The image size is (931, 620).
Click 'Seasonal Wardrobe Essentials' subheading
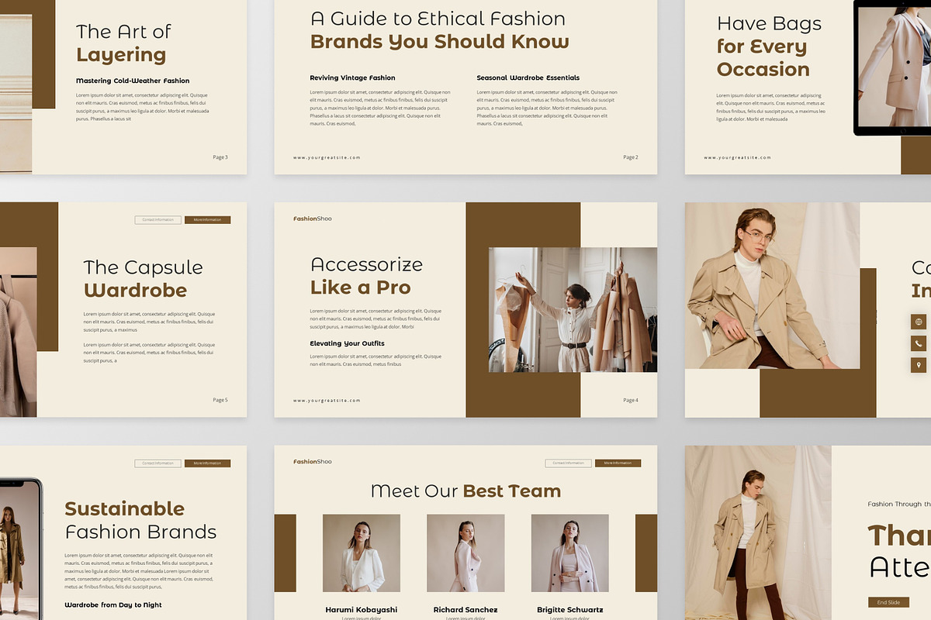tap(528, 78)
